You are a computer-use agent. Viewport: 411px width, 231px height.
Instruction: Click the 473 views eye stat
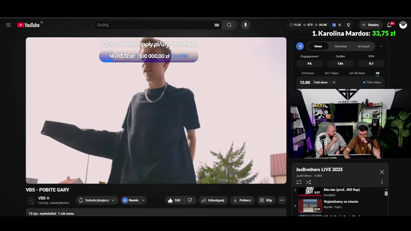(308, 25)
